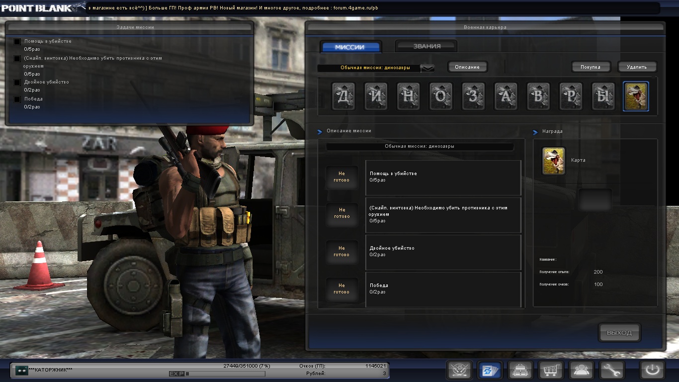Viewport: 679px width, 382px height.
Task: Open the backpack inventory icon
Action: [x=520, y=370]
